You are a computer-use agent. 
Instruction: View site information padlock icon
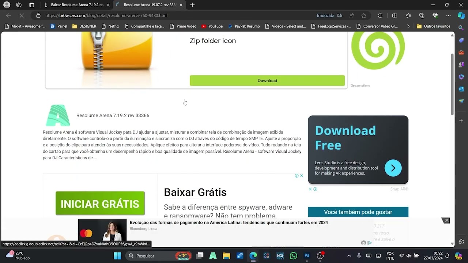[x=38, y=16]
